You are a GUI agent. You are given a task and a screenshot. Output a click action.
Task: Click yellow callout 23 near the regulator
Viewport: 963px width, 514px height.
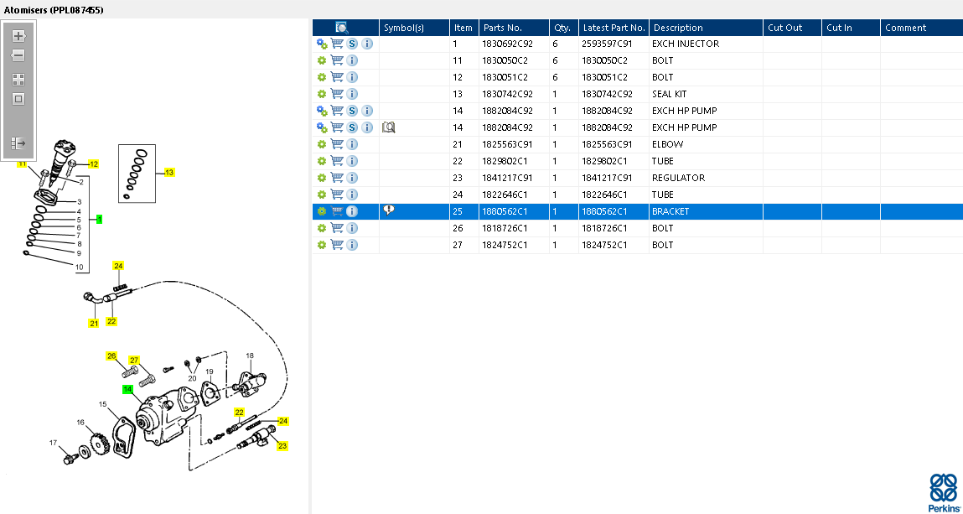[x=282, y=446]
